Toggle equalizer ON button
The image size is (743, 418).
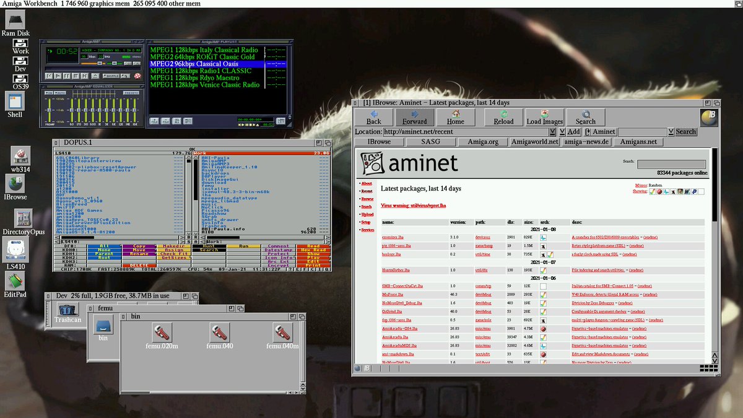click(x=49, y=93)
